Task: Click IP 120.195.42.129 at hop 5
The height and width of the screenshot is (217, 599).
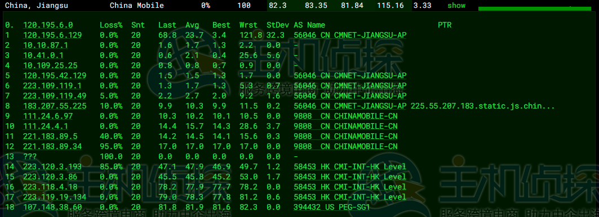Action: pyautogui.click(x=55, y=75)
